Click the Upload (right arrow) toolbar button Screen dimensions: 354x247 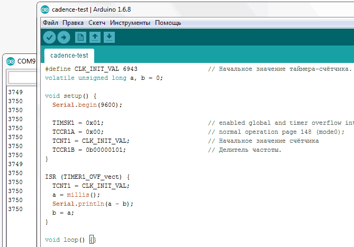[x=63, y=37]
